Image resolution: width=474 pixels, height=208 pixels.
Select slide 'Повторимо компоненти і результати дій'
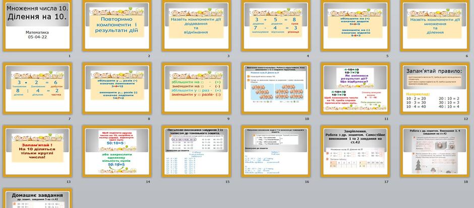(117, 26)
